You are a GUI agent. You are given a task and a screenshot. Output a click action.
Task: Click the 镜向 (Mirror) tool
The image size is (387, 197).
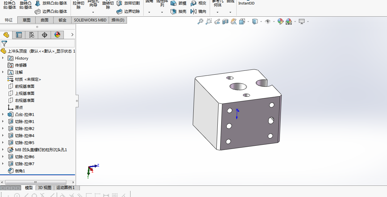coord(198,11)
